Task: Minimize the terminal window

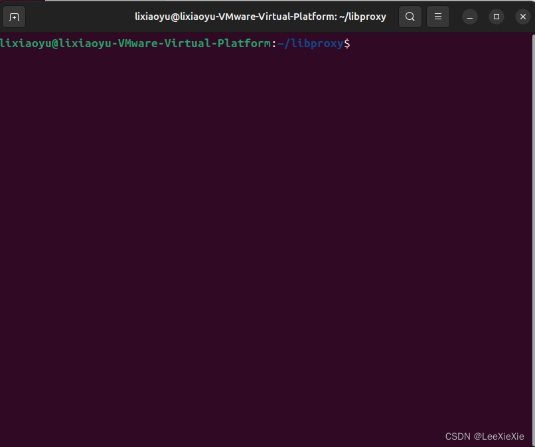Action: [470, 17]
